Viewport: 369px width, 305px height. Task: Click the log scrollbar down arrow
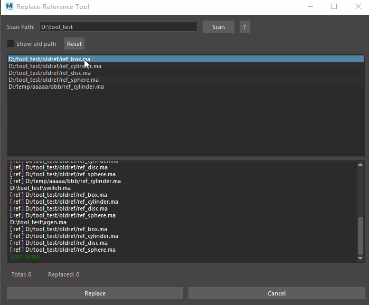(x=361, y=258)
